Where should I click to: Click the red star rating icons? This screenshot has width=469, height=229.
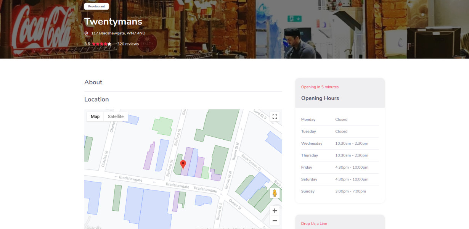[x=101, y=44]
